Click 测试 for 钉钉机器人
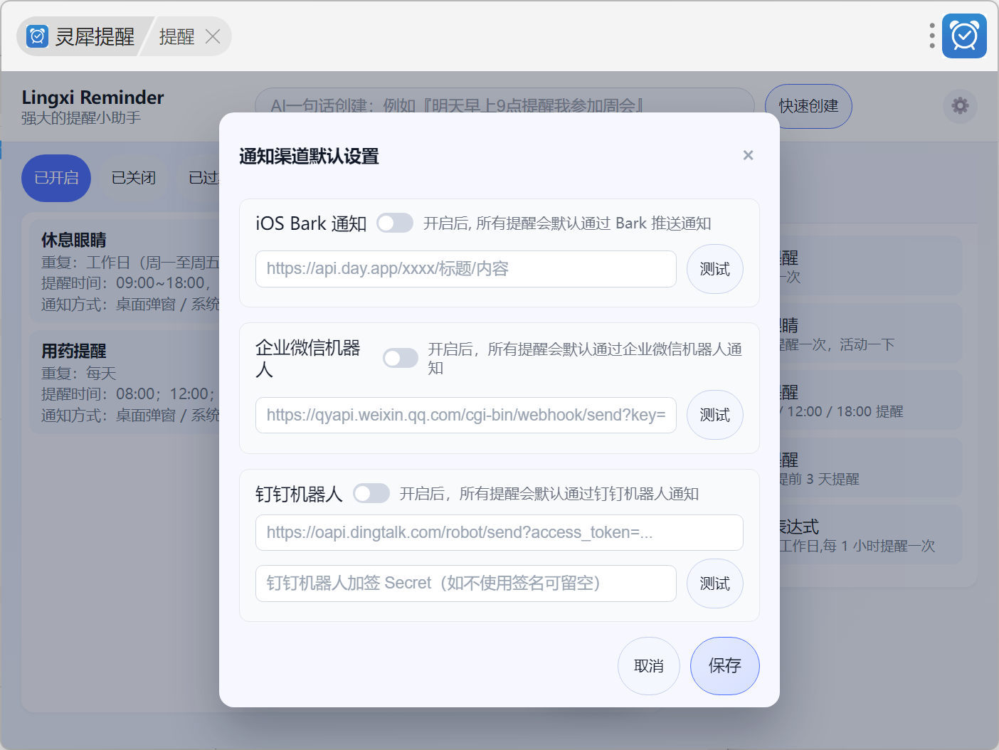Viewport: 999px width, 750px height. [x=715, y=583]
